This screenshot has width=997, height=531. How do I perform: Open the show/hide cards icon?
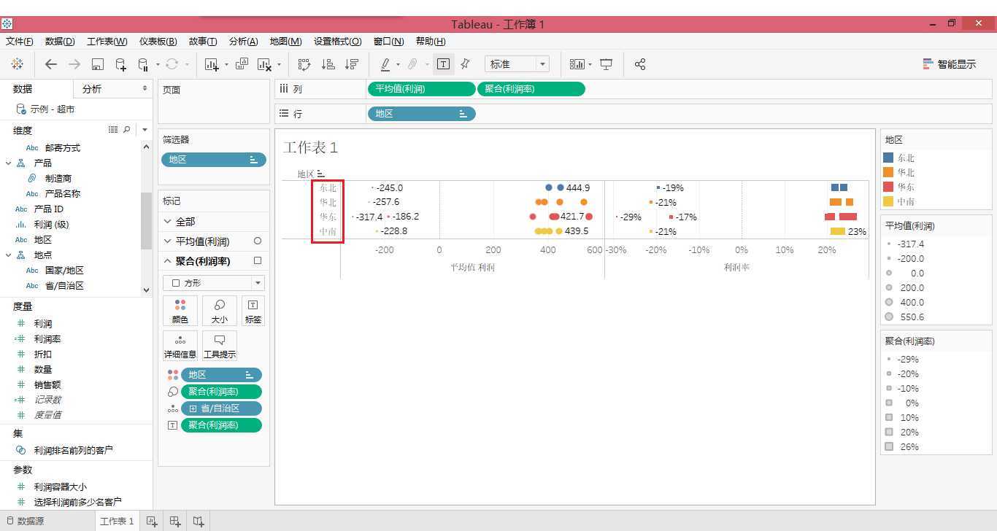tap(577, 64)
